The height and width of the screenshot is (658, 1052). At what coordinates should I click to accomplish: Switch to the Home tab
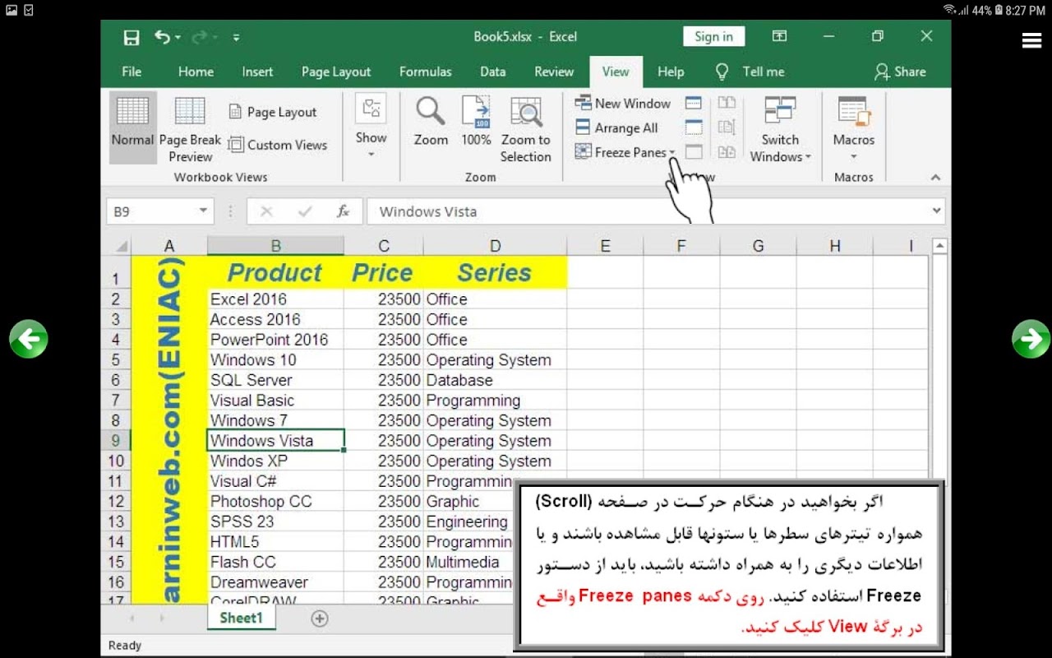196,72
